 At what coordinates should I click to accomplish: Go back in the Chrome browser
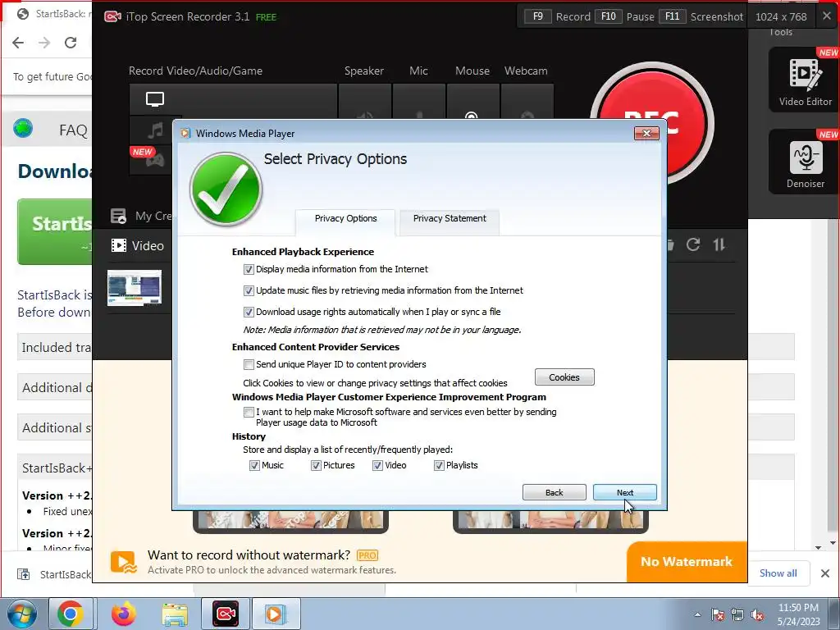tap(18, 43)
